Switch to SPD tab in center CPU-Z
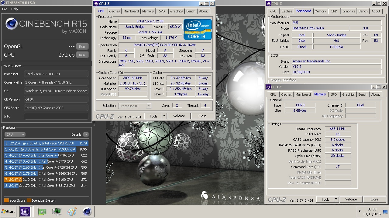Screen dimensions: 389x218 point(162,11)
